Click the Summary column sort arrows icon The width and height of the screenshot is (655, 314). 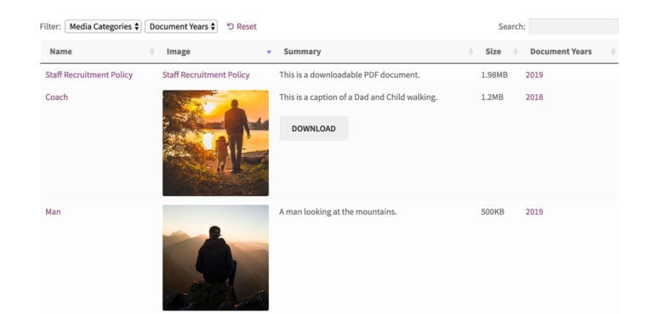click(x=470, y=52)
